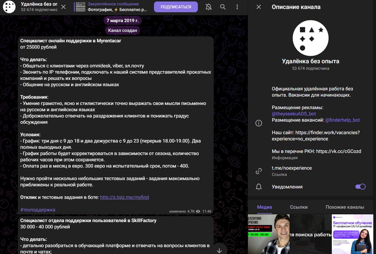Viewport: 376px width, 254px height.
Task: Toggle the Уведомления notifications switch
Action: pyautogui.click(x=360, y=187)
